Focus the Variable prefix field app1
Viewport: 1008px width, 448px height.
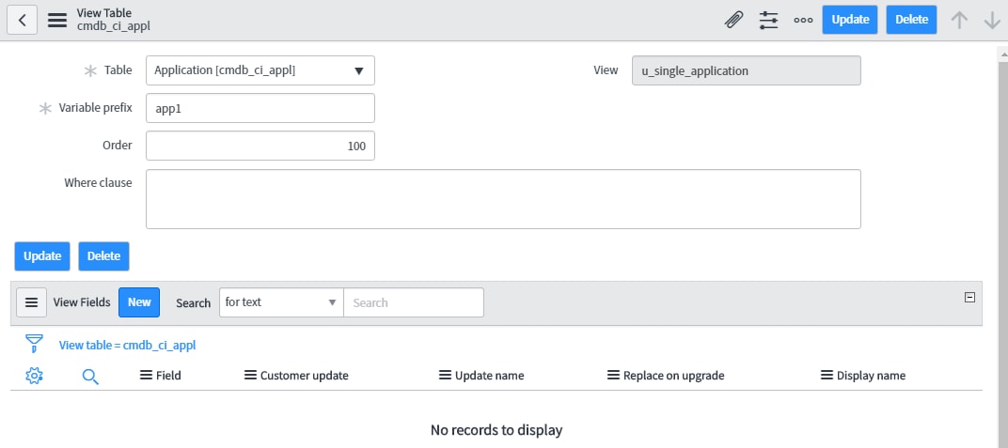tap(260, 108)
